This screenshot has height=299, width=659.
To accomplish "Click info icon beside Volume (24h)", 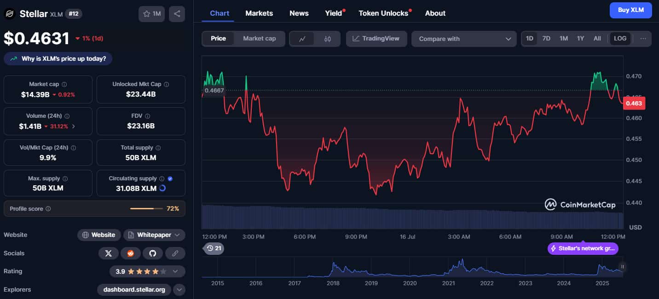I will (67, 116).
